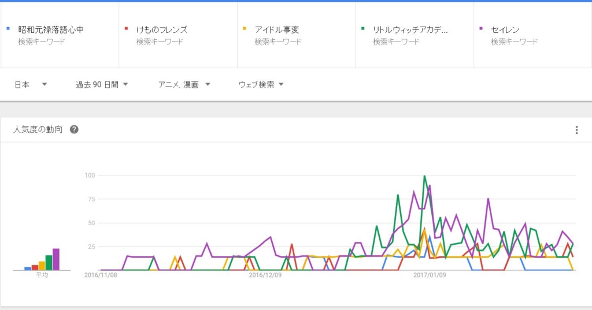The image size is (592, 310).
Task: Select the けものフレンズ search term card
Action: [x=178, y=35]
